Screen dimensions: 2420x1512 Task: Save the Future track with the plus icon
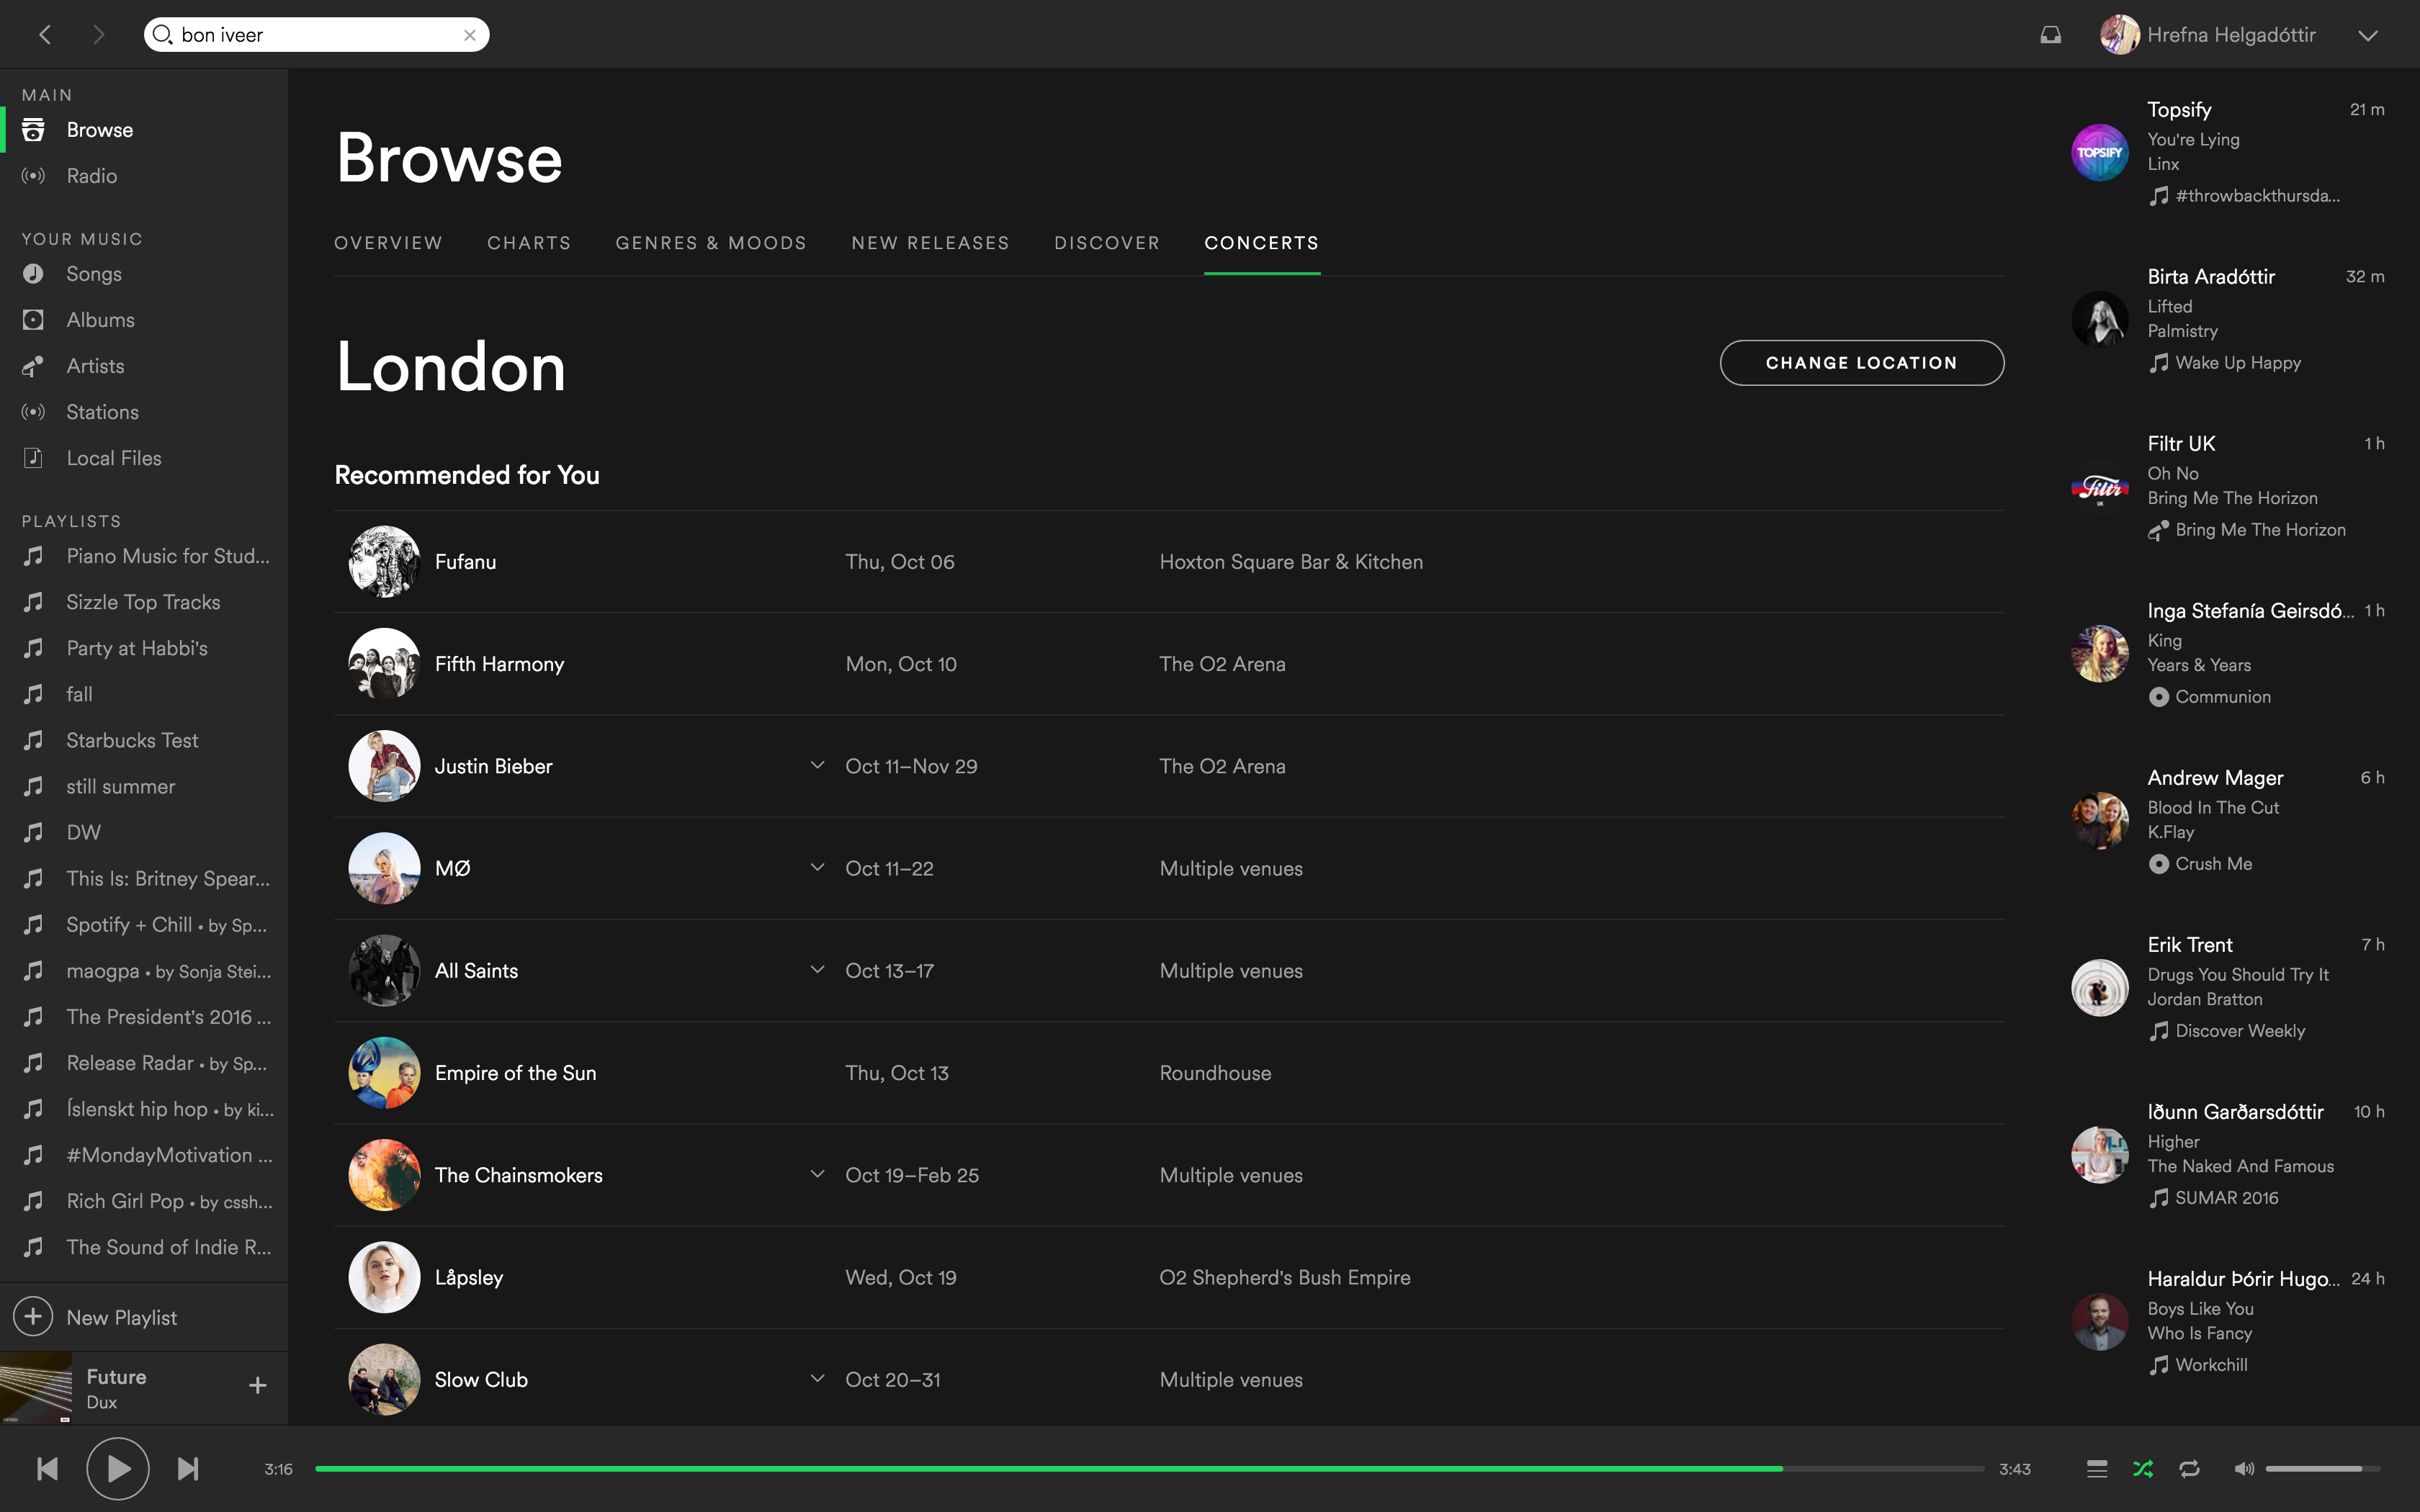click(257, 1385)
